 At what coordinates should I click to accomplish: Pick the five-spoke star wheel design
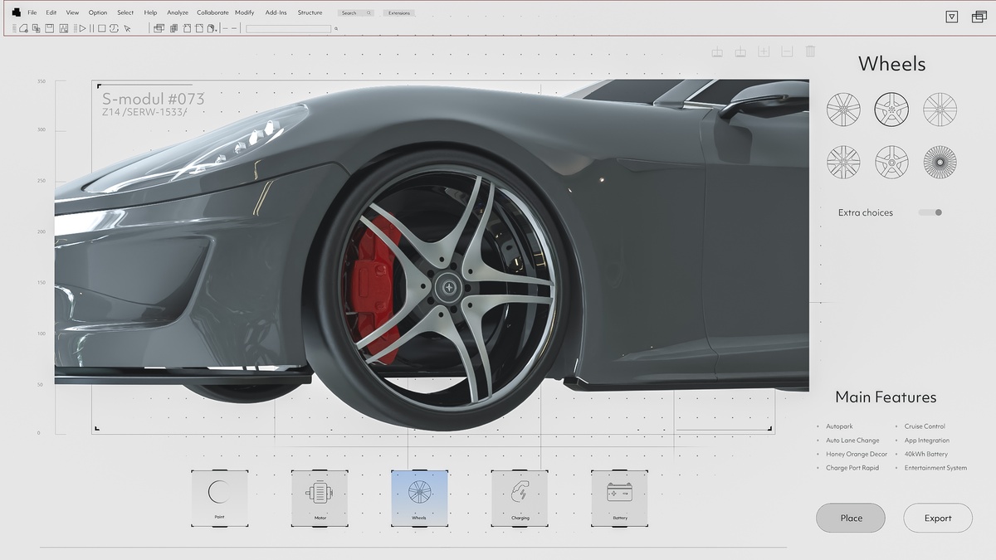pos(891,162)
